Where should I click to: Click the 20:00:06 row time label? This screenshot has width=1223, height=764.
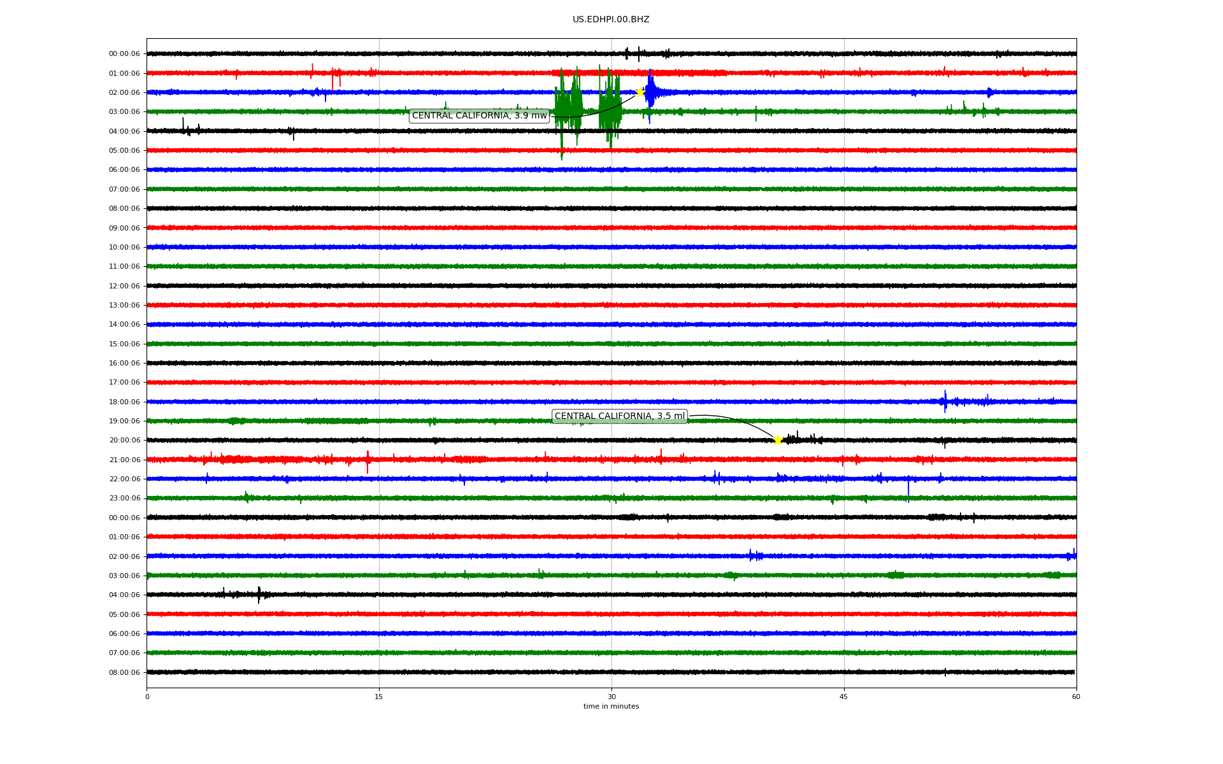point(124,441)
